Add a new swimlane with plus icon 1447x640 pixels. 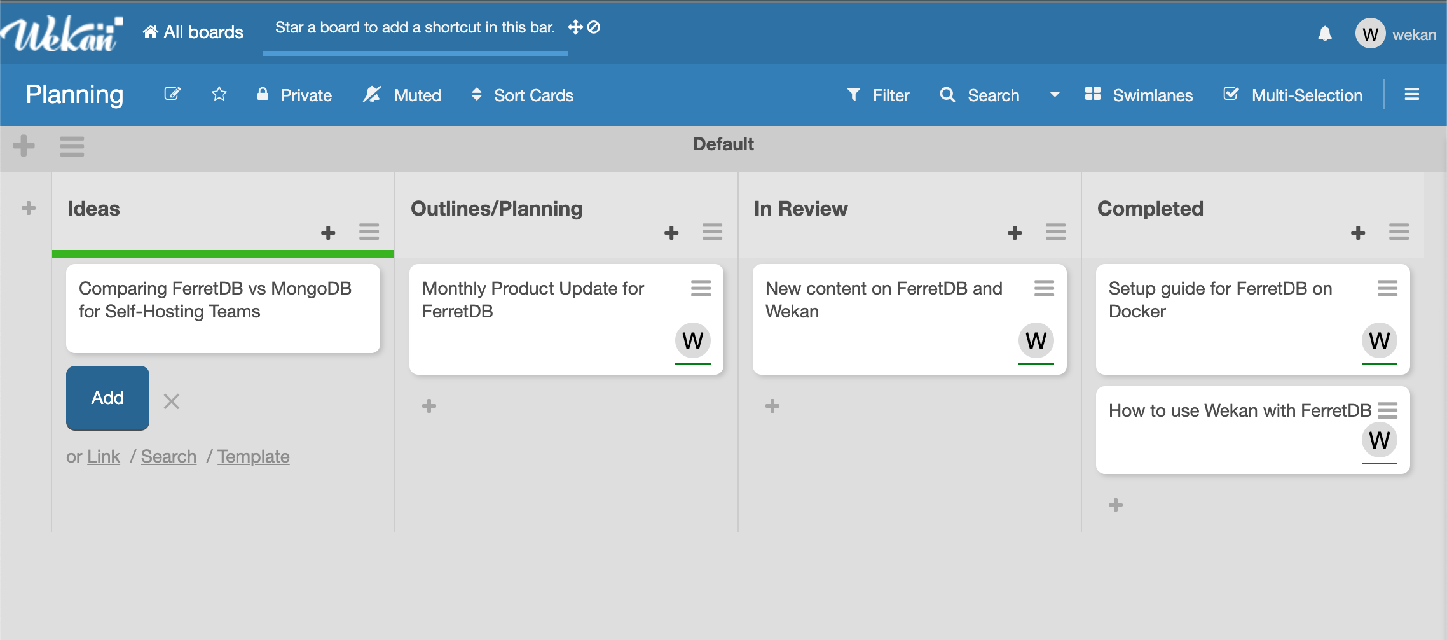[24, 145]
